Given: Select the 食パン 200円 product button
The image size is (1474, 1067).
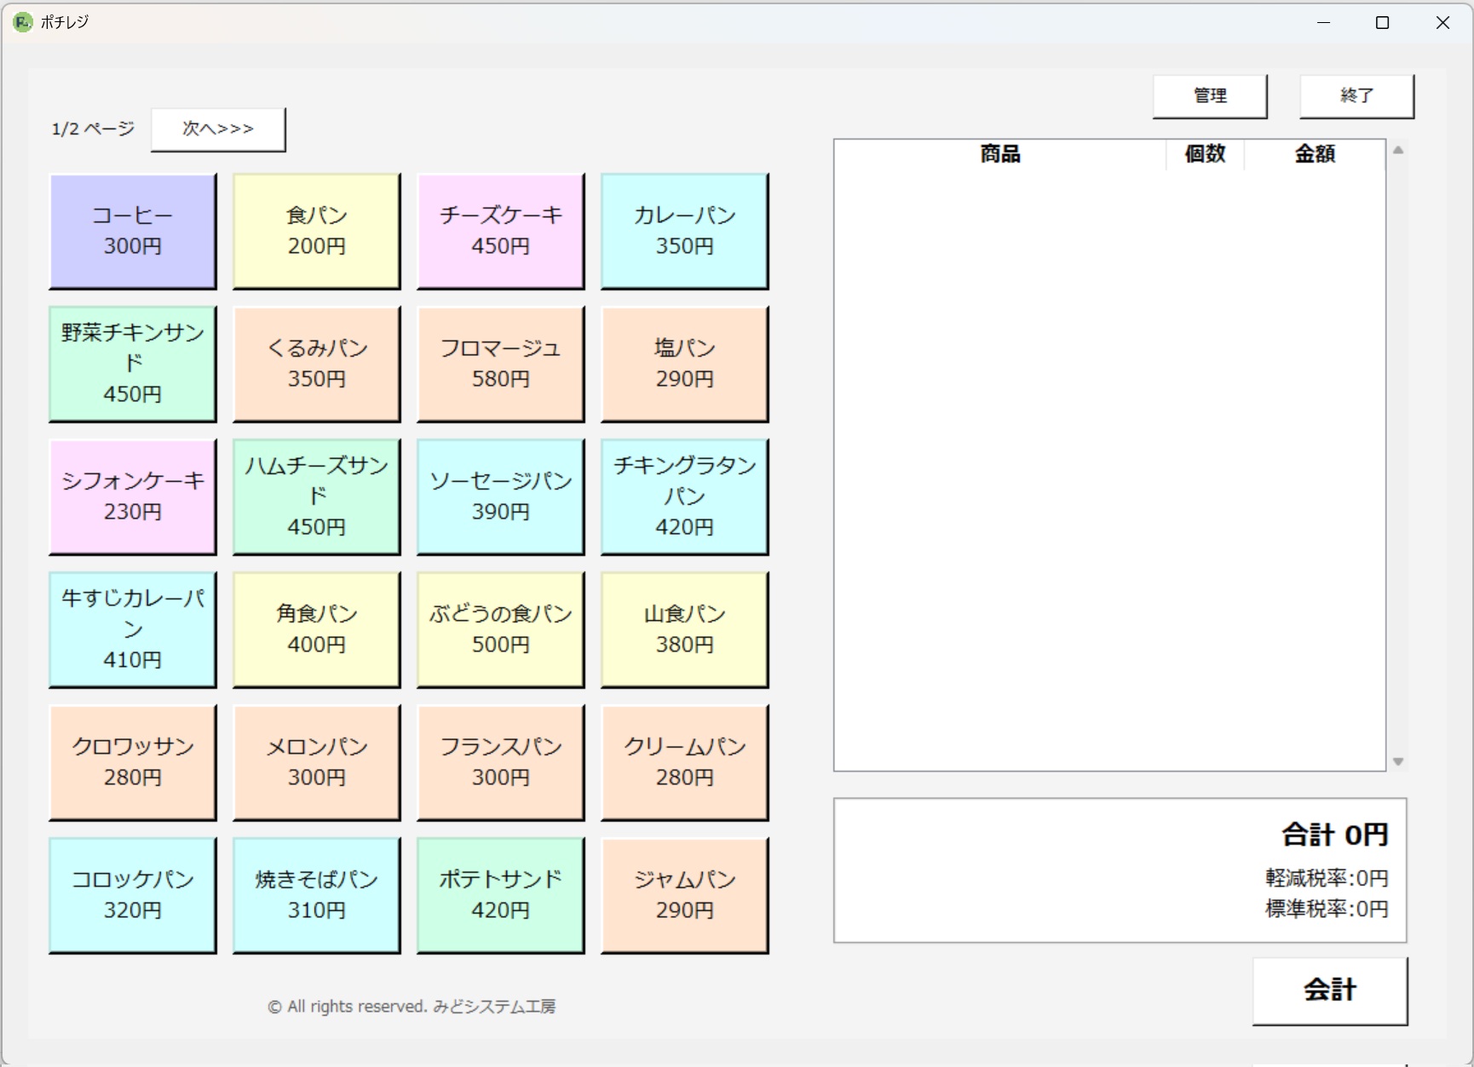Looking at the screenshot, I should coord(316,231).
